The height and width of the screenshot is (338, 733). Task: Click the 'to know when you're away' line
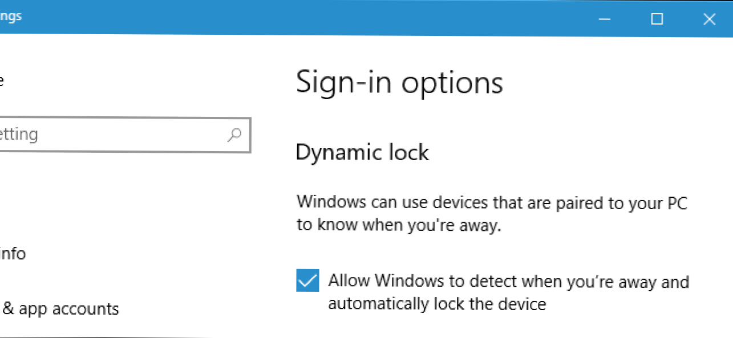point(399,225)
